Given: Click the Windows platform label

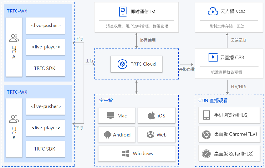Looking at the screenshot, I should [143, 153].
